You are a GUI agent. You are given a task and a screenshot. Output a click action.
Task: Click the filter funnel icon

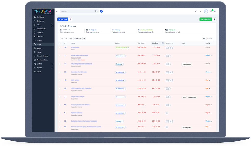tap(215, 19)
